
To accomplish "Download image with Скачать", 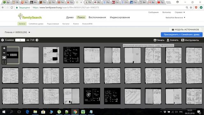I will coord(172,40).
